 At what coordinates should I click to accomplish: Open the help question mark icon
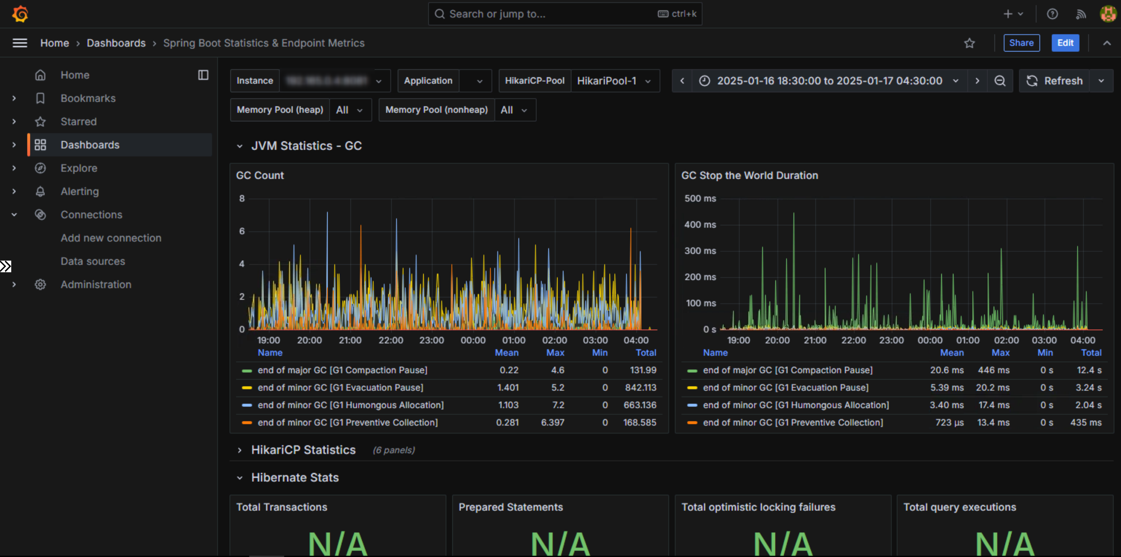click(1052, 14)
